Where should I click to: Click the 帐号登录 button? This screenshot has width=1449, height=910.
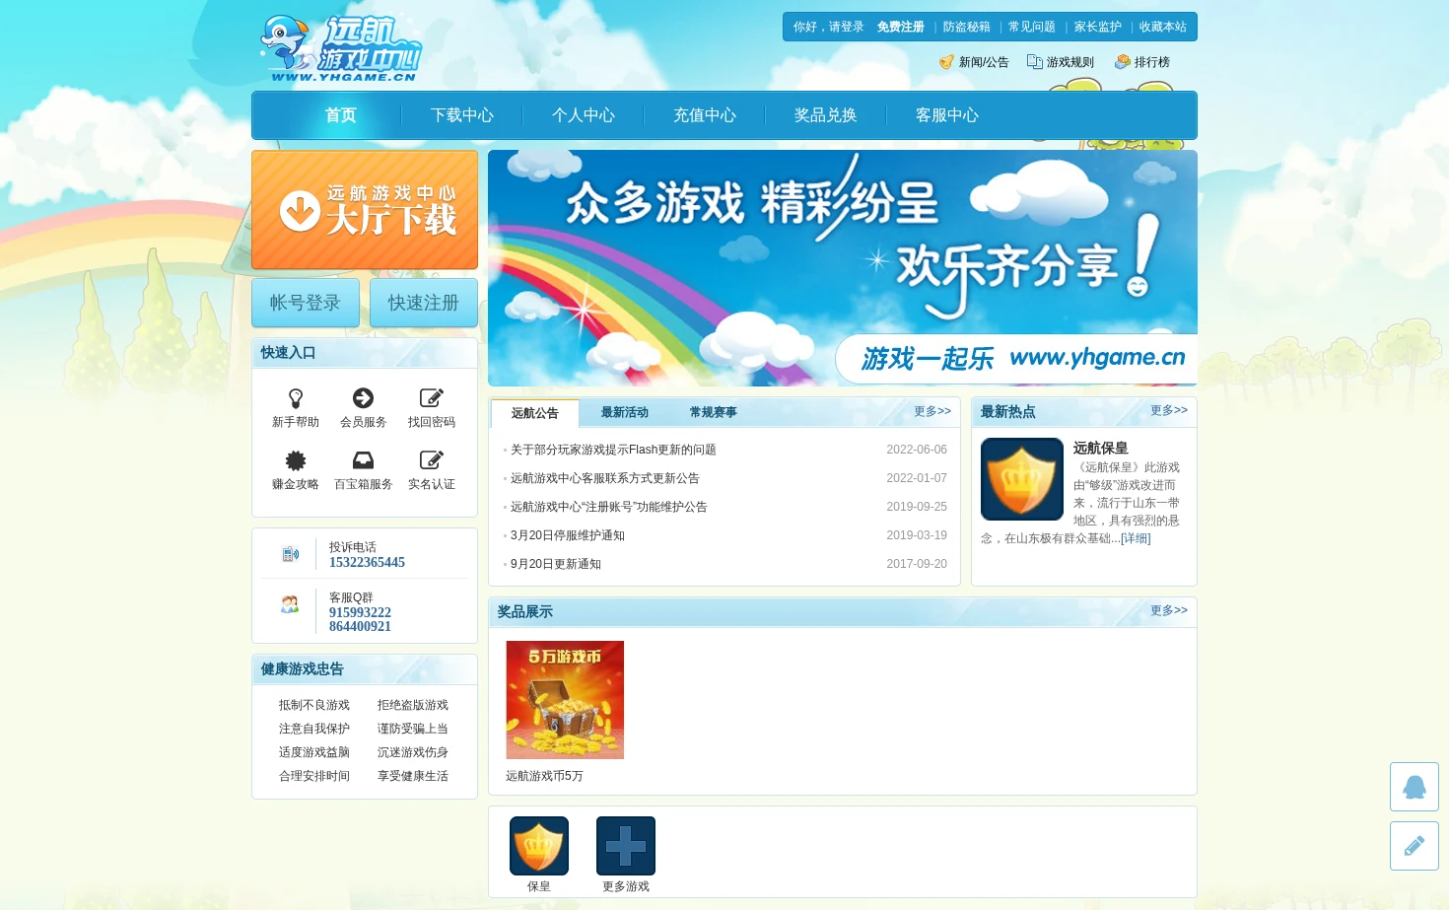(x=306, y=303)
